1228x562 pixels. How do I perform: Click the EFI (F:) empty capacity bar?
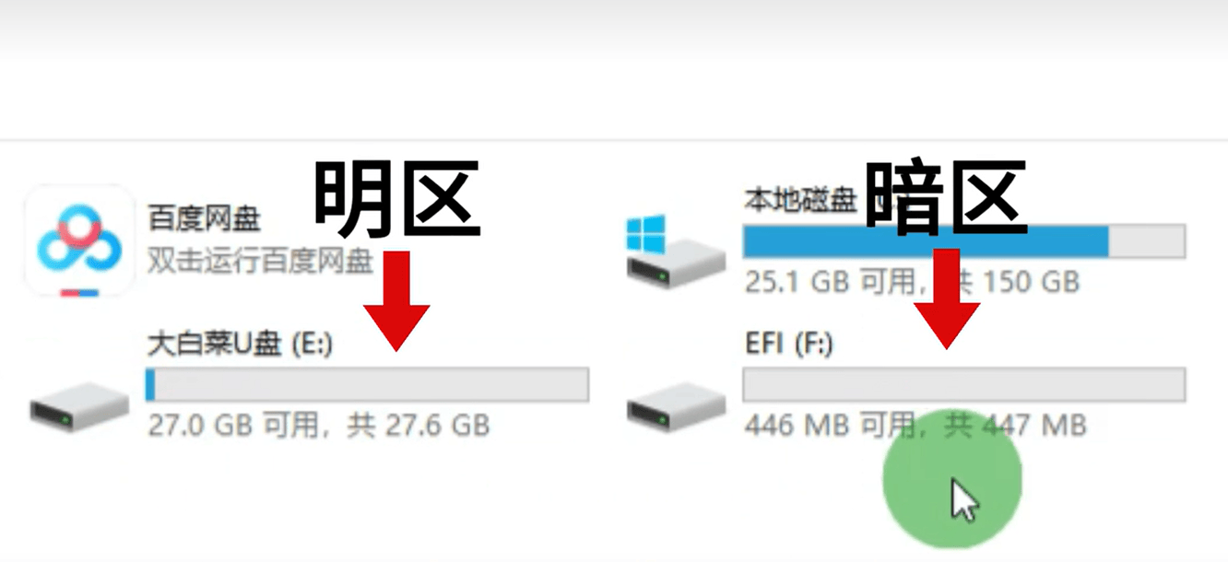coord(964,384)
